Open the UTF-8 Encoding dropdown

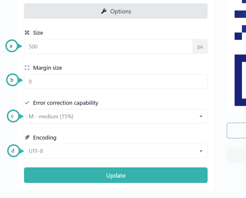click(115, 151)
